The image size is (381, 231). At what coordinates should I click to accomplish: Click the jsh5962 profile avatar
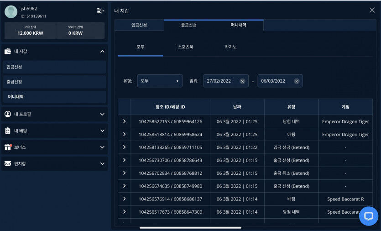tap(11, 12)
